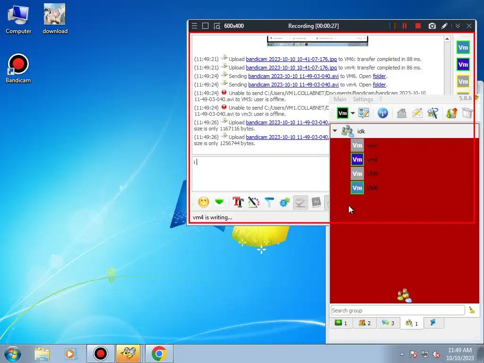
Task: Open the bee messenger app on taskbar
Action: [x=129, y=354]
